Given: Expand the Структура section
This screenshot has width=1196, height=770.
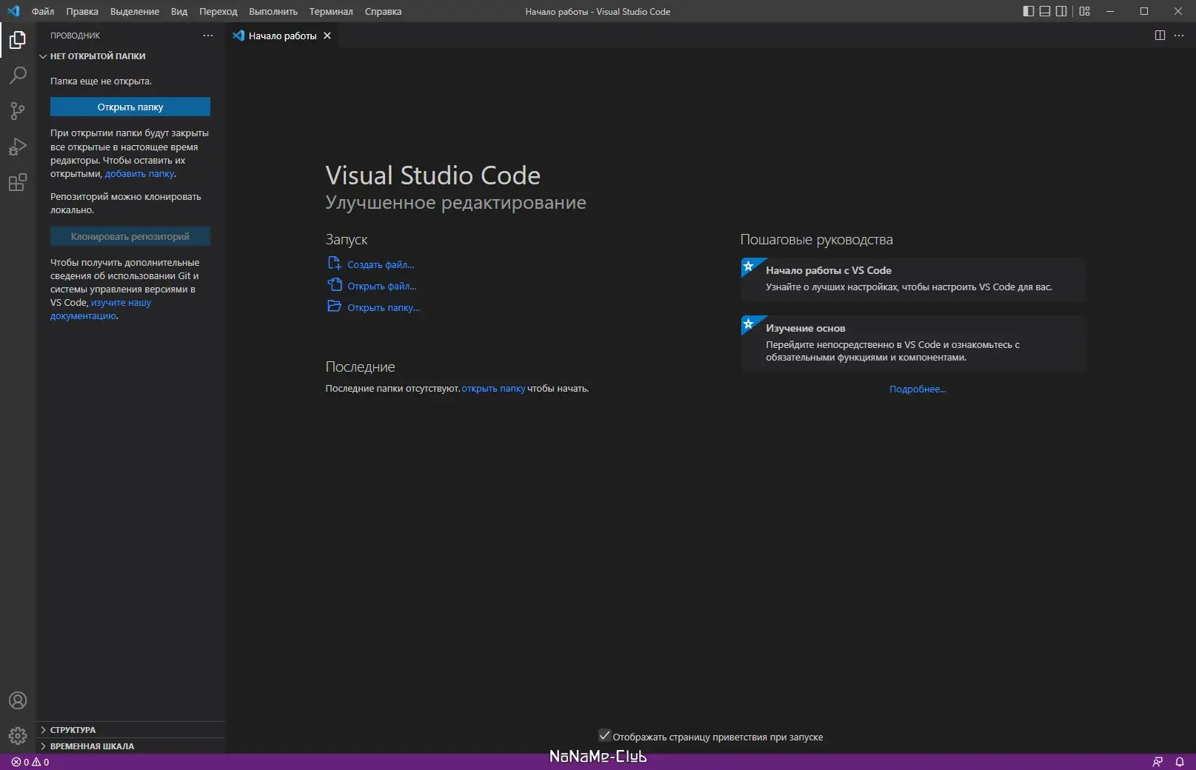Looking at the screenshot, I should pyautogui.click(x=73, y=730).
